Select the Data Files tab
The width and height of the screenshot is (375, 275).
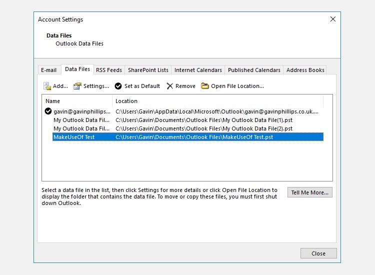77,69
